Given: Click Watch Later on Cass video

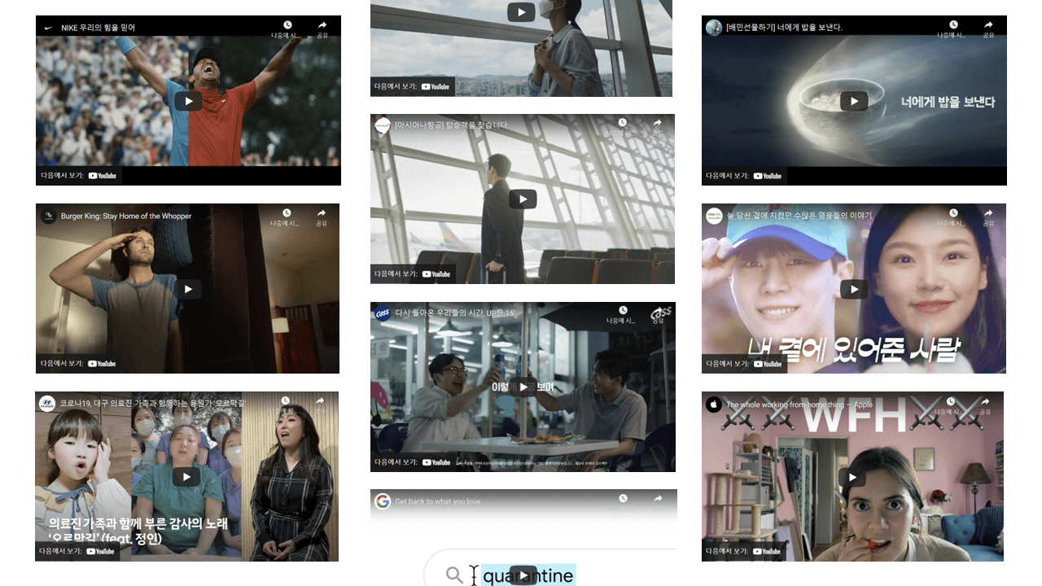Looking at the screenshot, I should pos(623,312).
